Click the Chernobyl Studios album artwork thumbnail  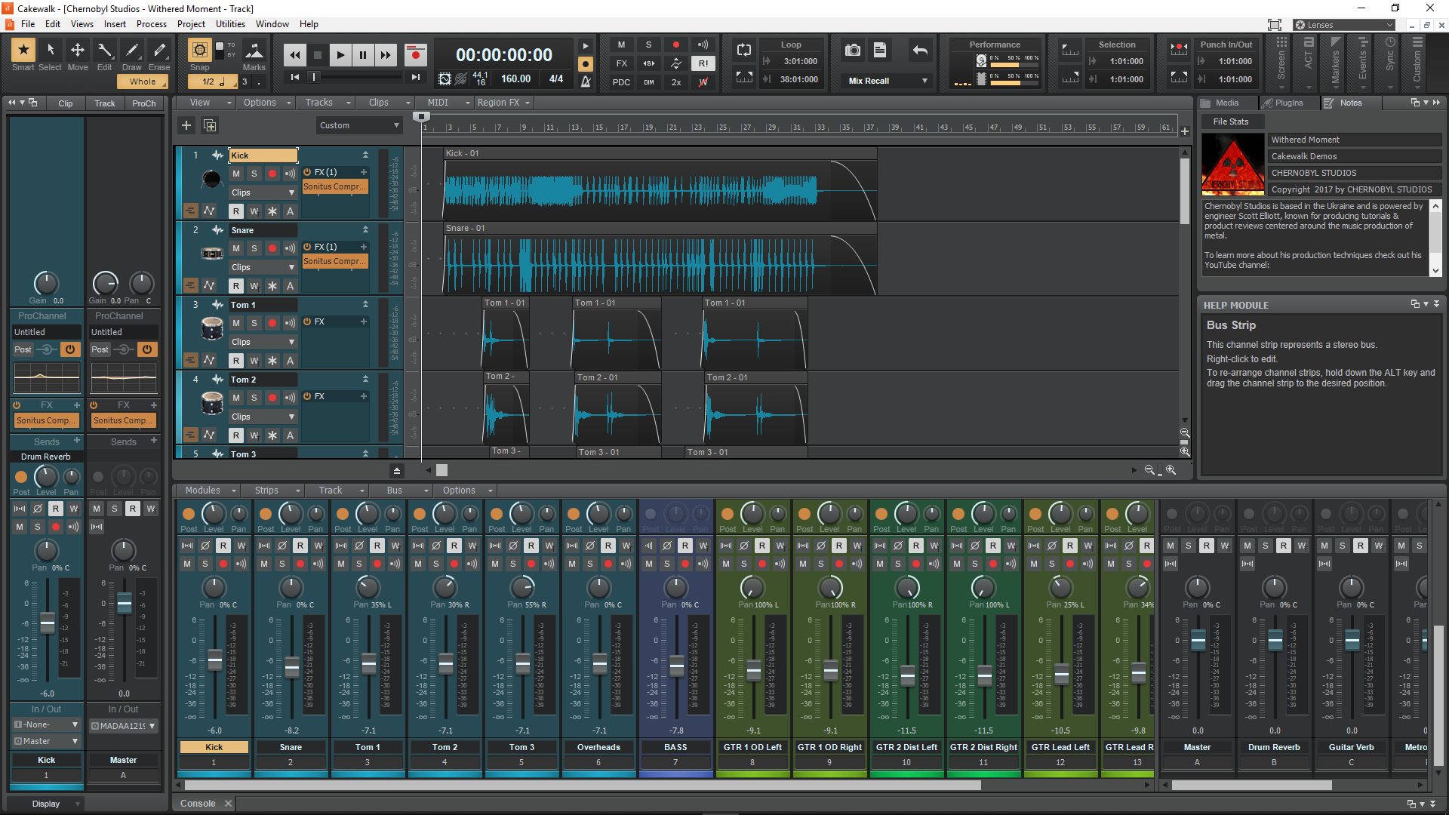pos(1233,165)
